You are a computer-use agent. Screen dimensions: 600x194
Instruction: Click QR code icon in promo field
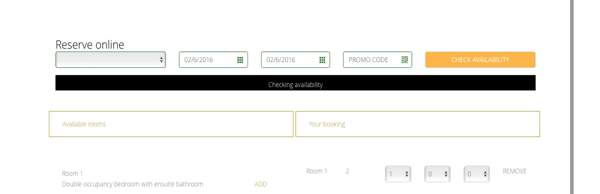pyautogui.click(x=405, y=60)
